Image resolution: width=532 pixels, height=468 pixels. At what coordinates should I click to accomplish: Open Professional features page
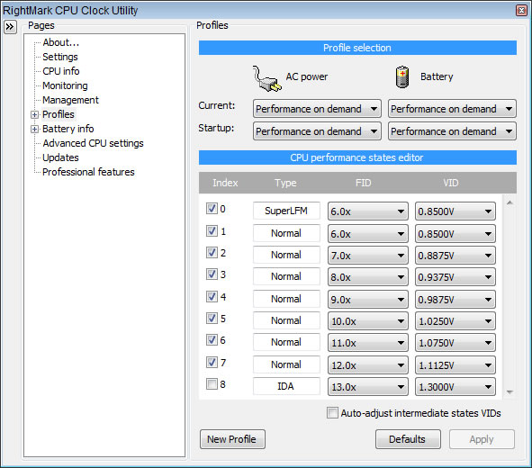(88, 172)
